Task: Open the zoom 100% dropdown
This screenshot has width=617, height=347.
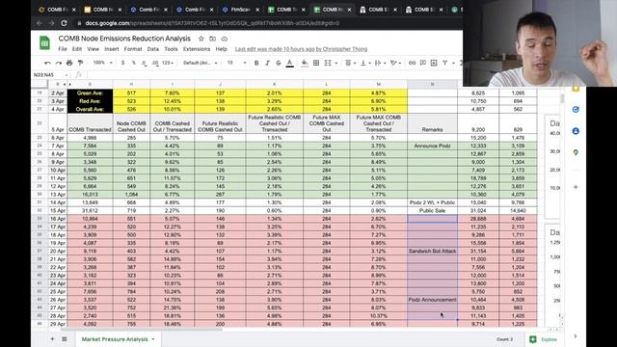Action: click(x=103, y=63)
